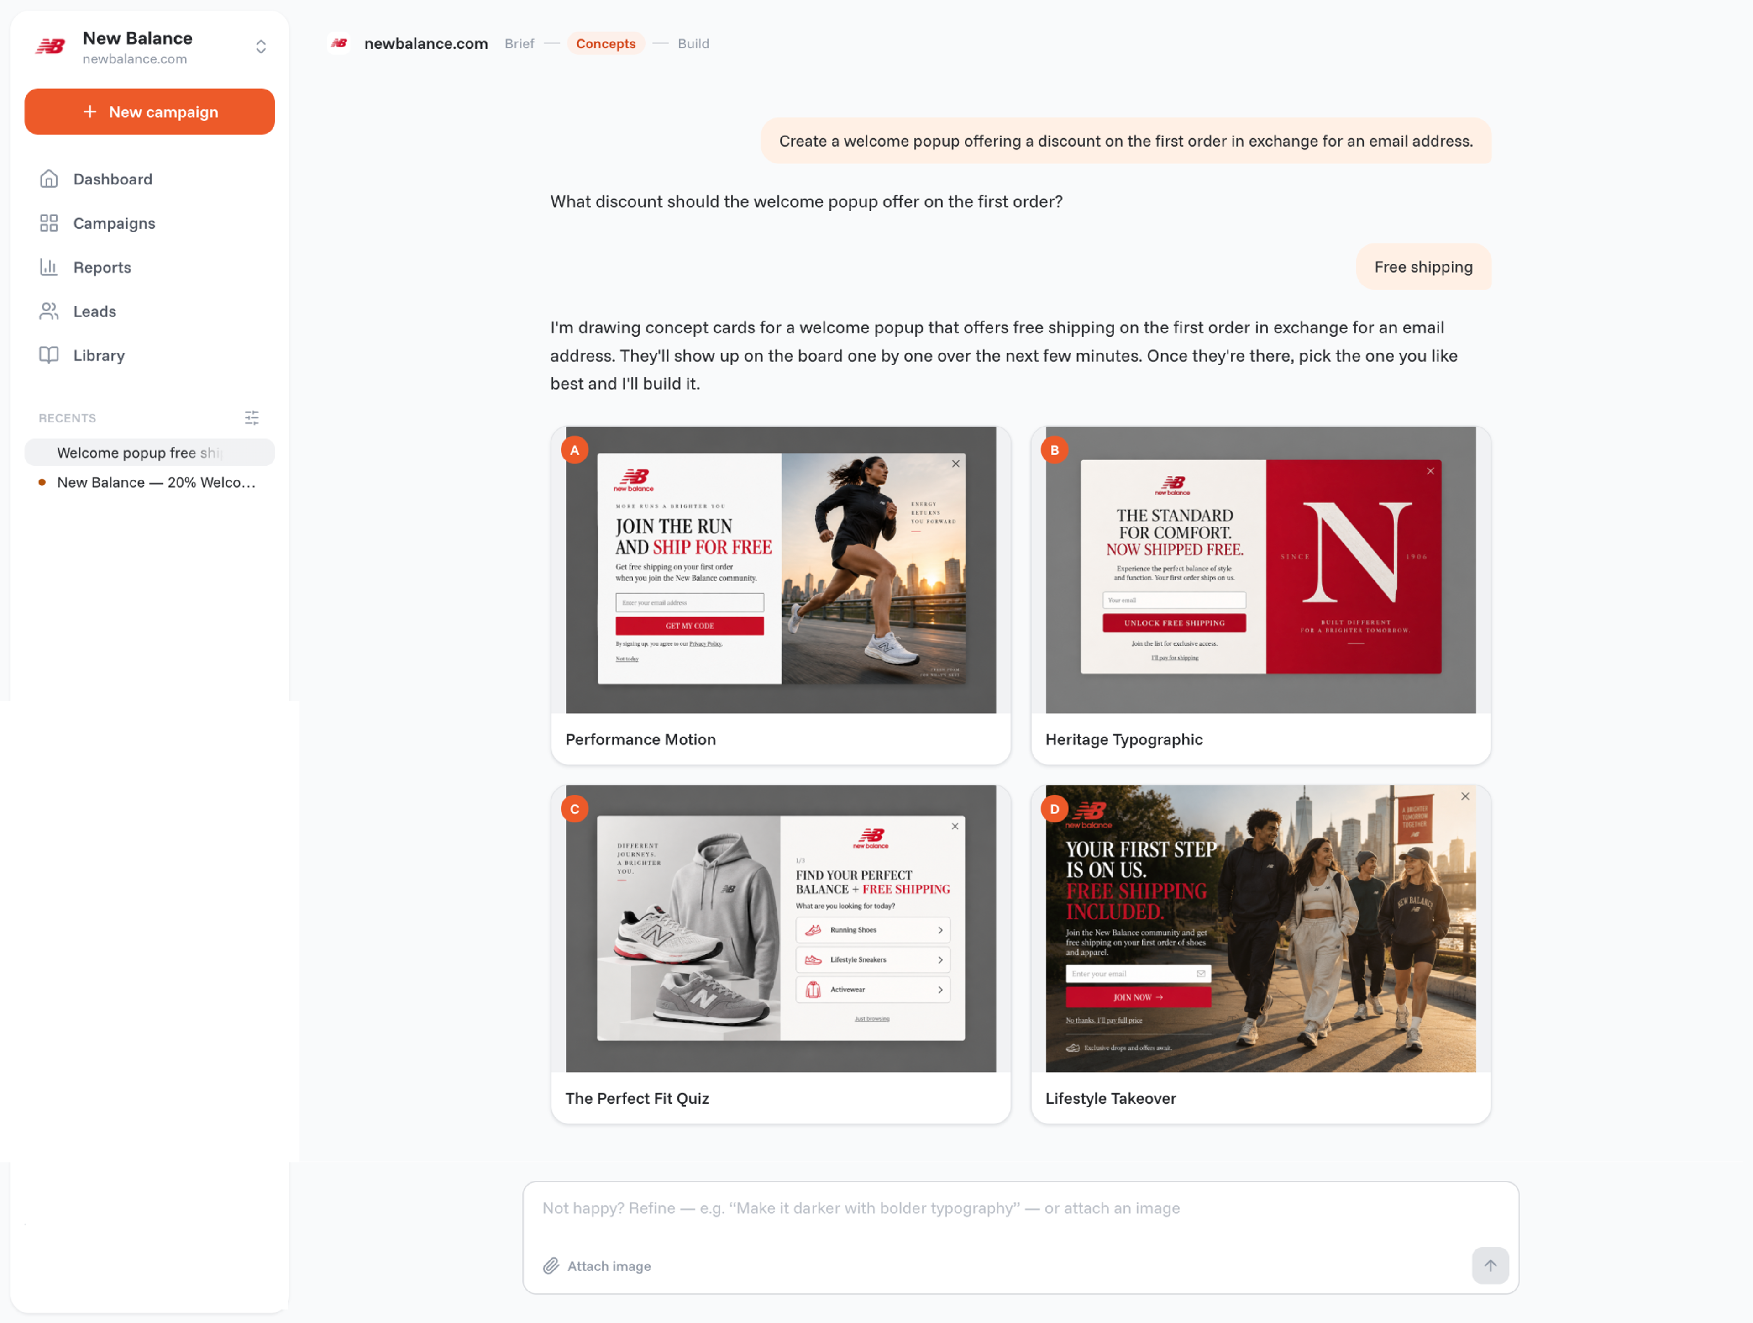
Task: Go to the Brief step
Action: tap(519, 43)
